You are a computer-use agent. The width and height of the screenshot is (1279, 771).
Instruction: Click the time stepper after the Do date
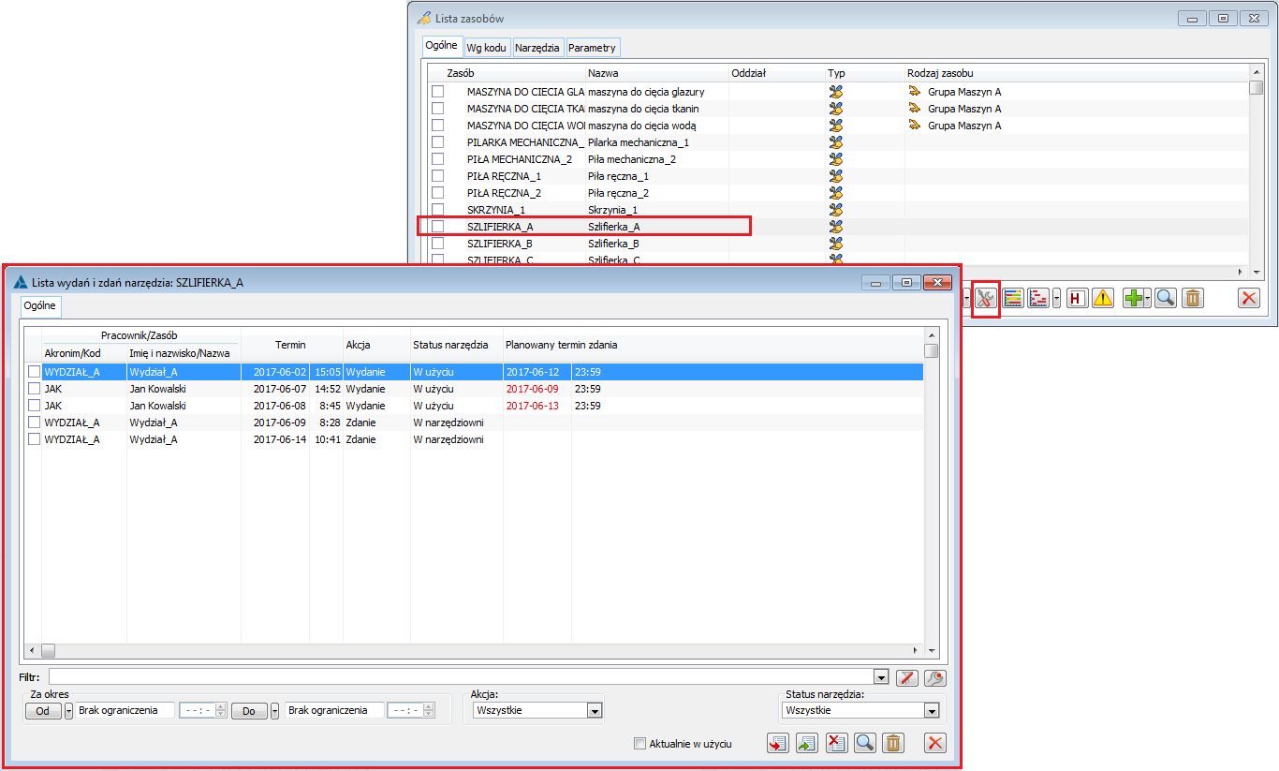[x=430, y=711]
